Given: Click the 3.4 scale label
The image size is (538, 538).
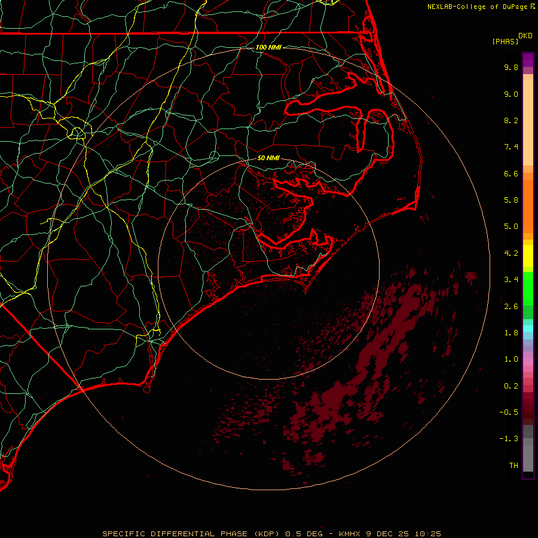Looking at the screenshot, I should coord(511,280).
